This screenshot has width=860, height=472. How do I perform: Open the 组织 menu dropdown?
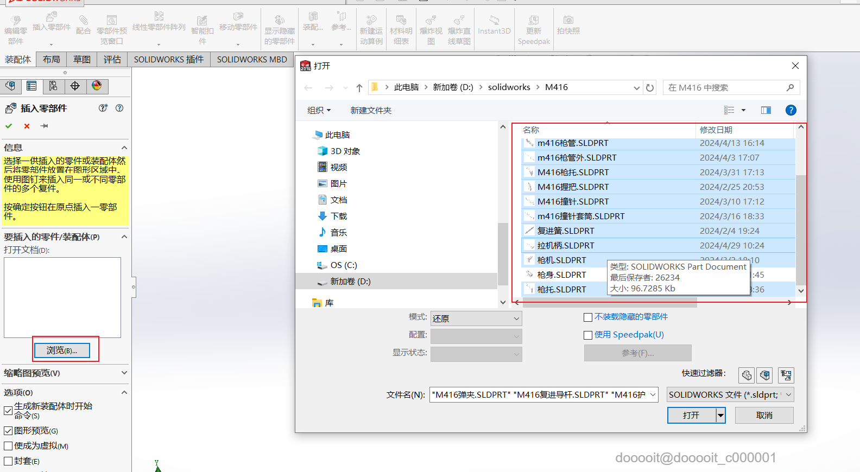coord(319,110)
